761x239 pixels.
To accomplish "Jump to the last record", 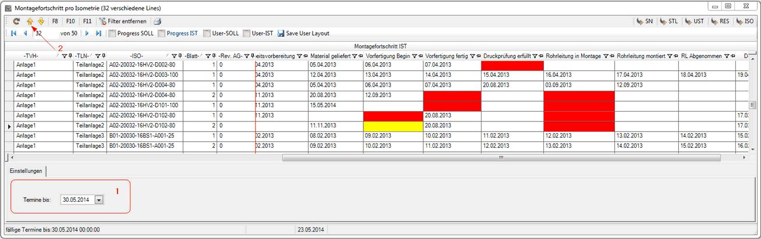I will [x=99, y=34].
